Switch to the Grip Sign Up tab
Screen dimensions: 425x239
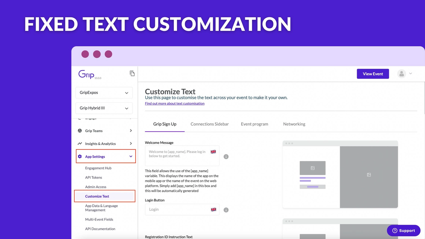[x=165, y=124]
